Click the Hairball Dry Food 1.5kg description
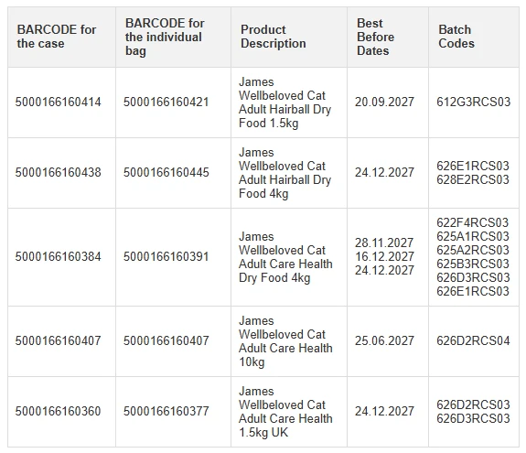 coord(285,102)
